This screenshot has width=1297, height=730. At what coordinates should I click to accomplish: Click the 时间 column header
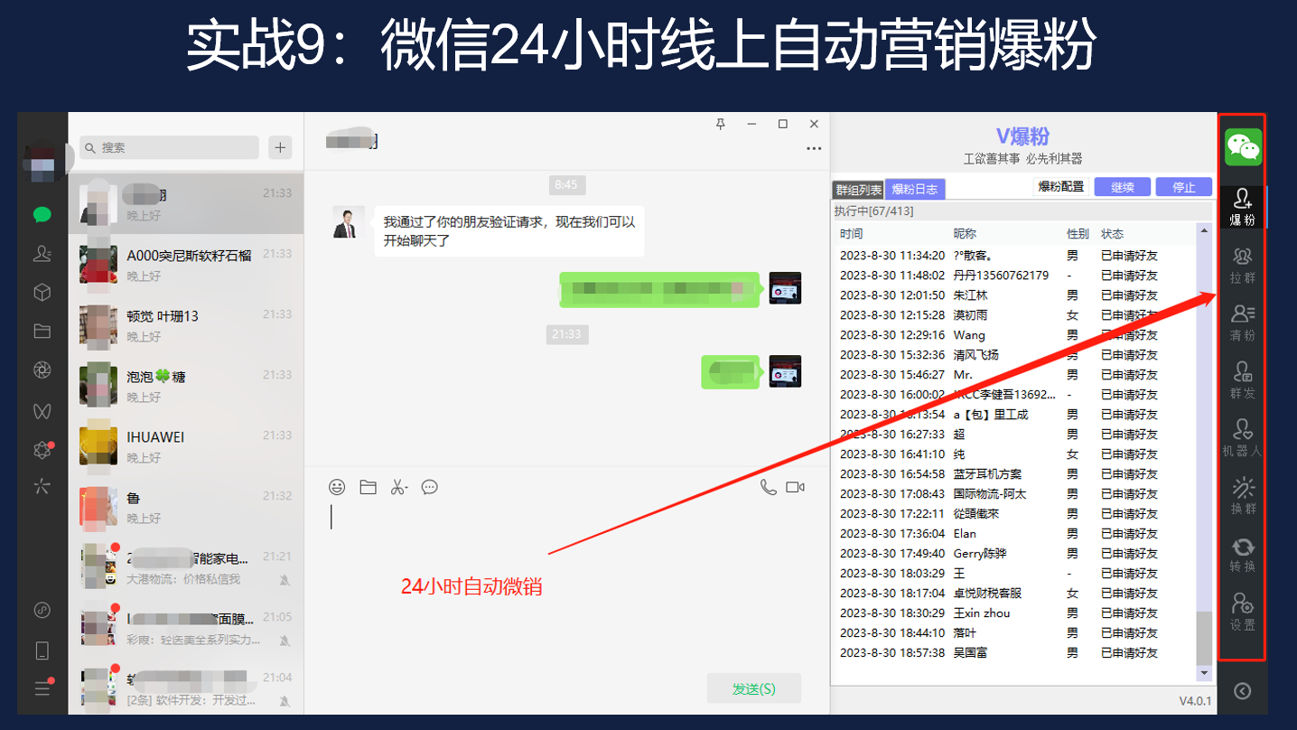tap(852, 234)
